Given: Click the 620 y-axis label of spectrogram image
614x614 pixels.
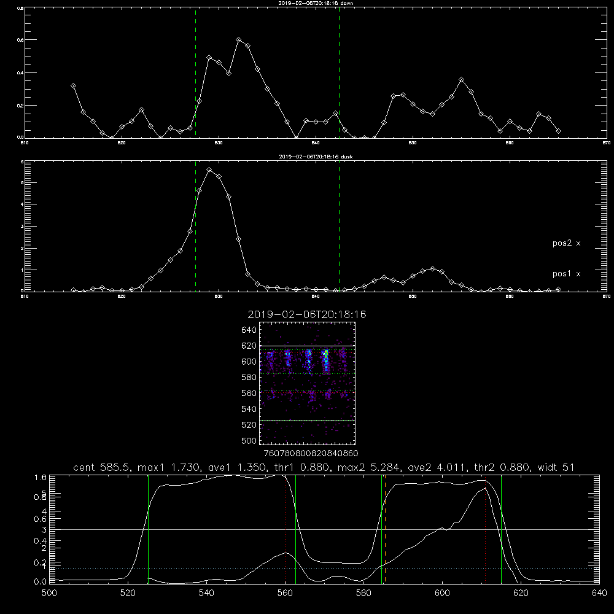Looking at the screenshot, I should pos(249,346).
